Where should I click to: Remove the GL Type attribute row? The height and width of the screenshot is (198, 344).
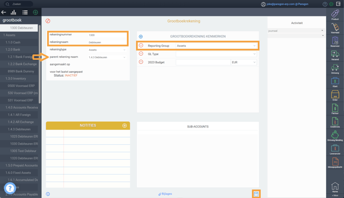coord(141,54)
